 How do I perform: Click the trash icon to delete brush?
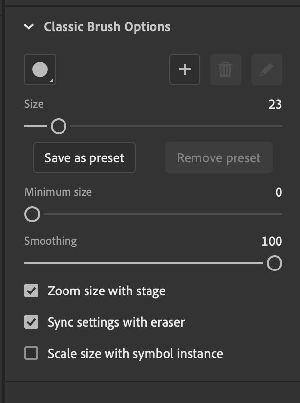225,69
